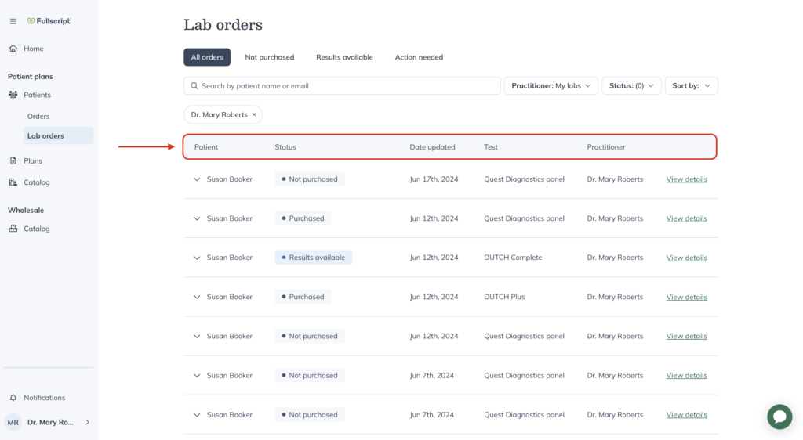Viewport: 803px width, 440px height.
Task: Switch to the Not purchased tab
Action: (270, 57)
